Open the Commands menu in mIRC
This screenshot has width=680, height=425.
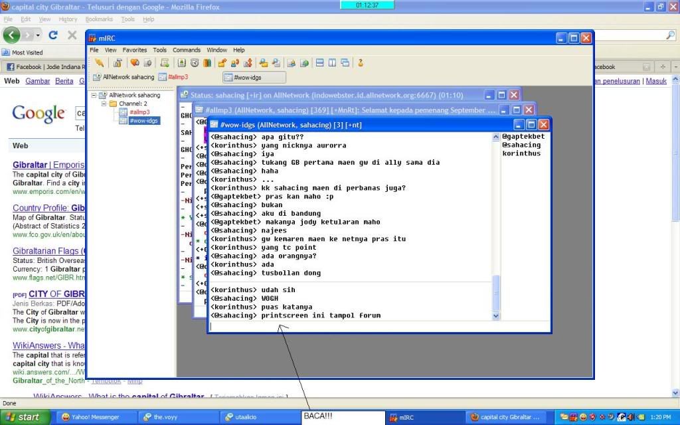coord(187,50)
